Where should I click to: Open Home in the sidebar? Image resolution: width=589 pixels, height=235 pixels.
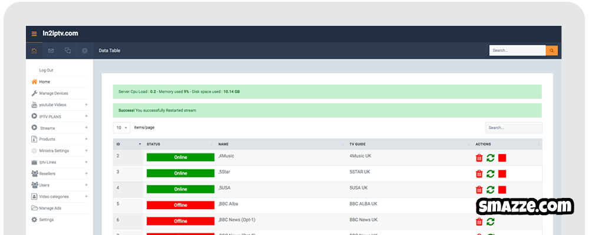tap(44, 82)
